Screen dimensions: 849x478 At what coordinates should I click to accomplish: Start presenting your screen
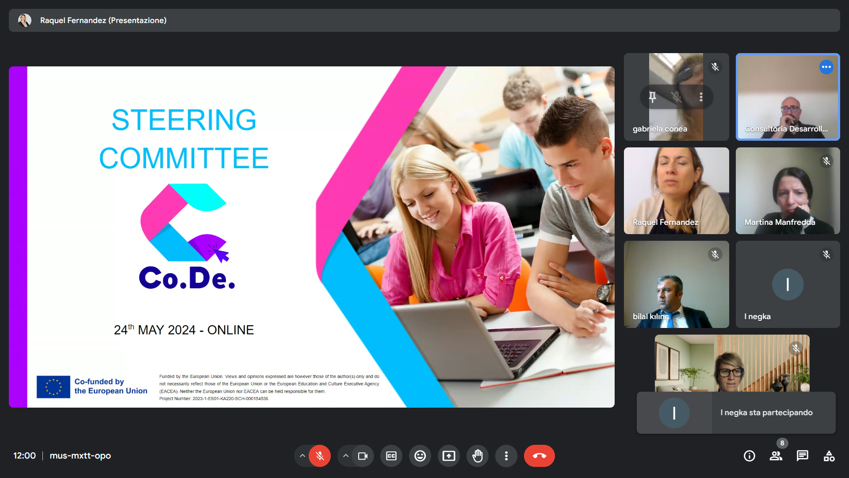coord(449,456)
